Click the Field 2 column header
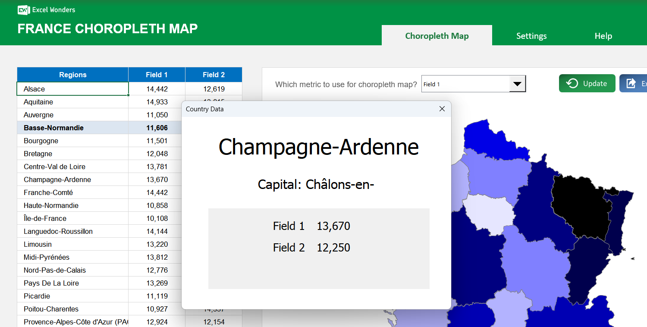647x327 pixels. [x=214, y=74]
